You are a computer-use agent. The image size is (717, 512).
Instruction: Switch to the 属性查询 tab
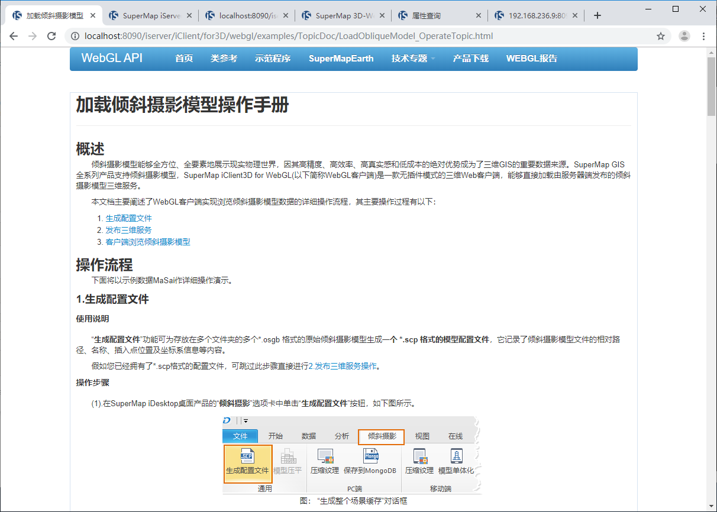(439, 16)
